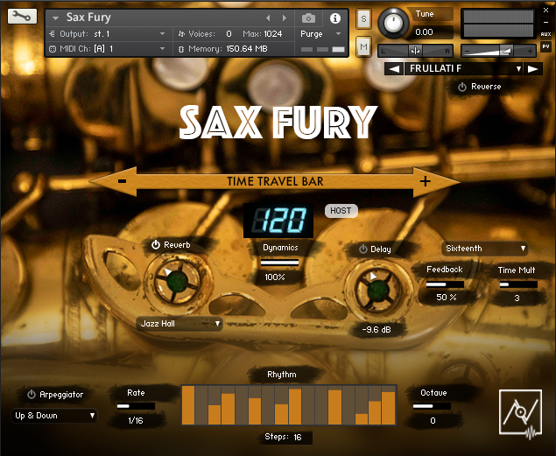Click the Rhythm label

pyautogui.click(x=282, y=375)
